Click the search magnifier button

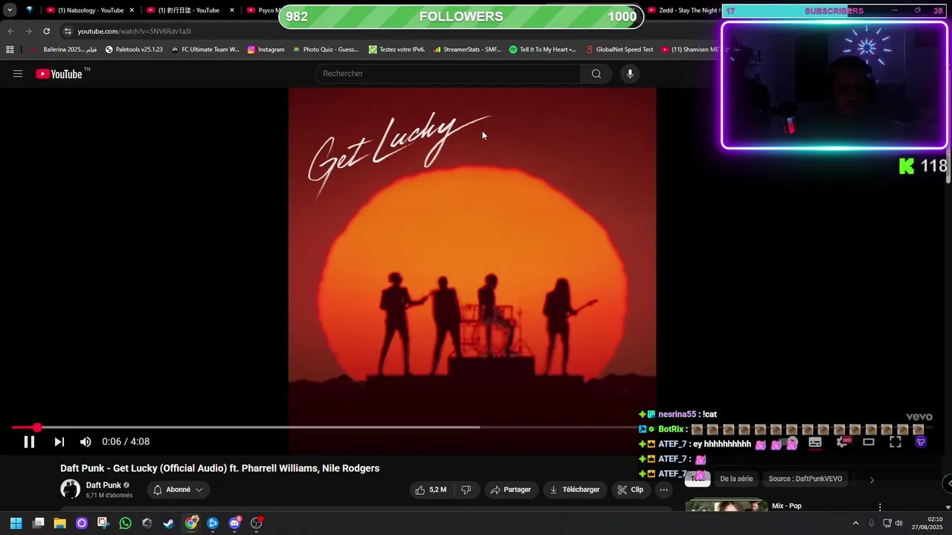(x=596, y=74)
